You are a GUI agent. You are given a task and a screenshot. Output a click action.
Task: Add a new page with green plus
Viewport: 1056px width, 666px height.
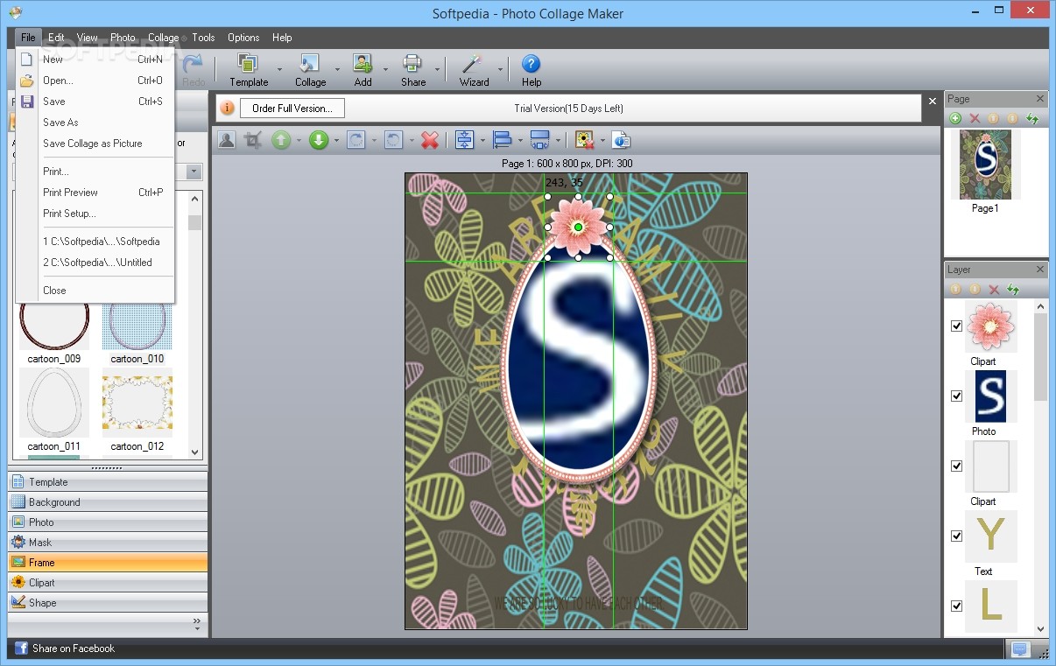955,118
